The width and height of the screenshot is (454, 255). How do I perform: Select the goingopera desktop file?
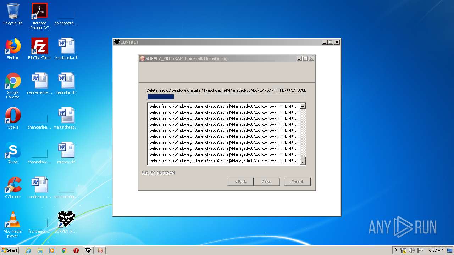coord(66,16)
